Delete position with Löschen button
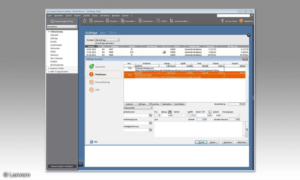This screenshot has width=300, height=180. [154, 104]
